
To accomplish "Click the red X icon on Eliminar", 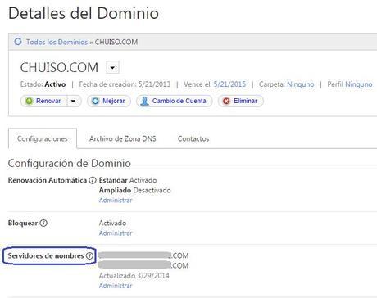I will click(x=226, y=101).
